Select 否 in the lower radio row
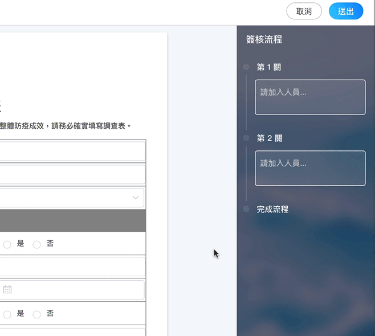375x336 pixels. (37, 314)
